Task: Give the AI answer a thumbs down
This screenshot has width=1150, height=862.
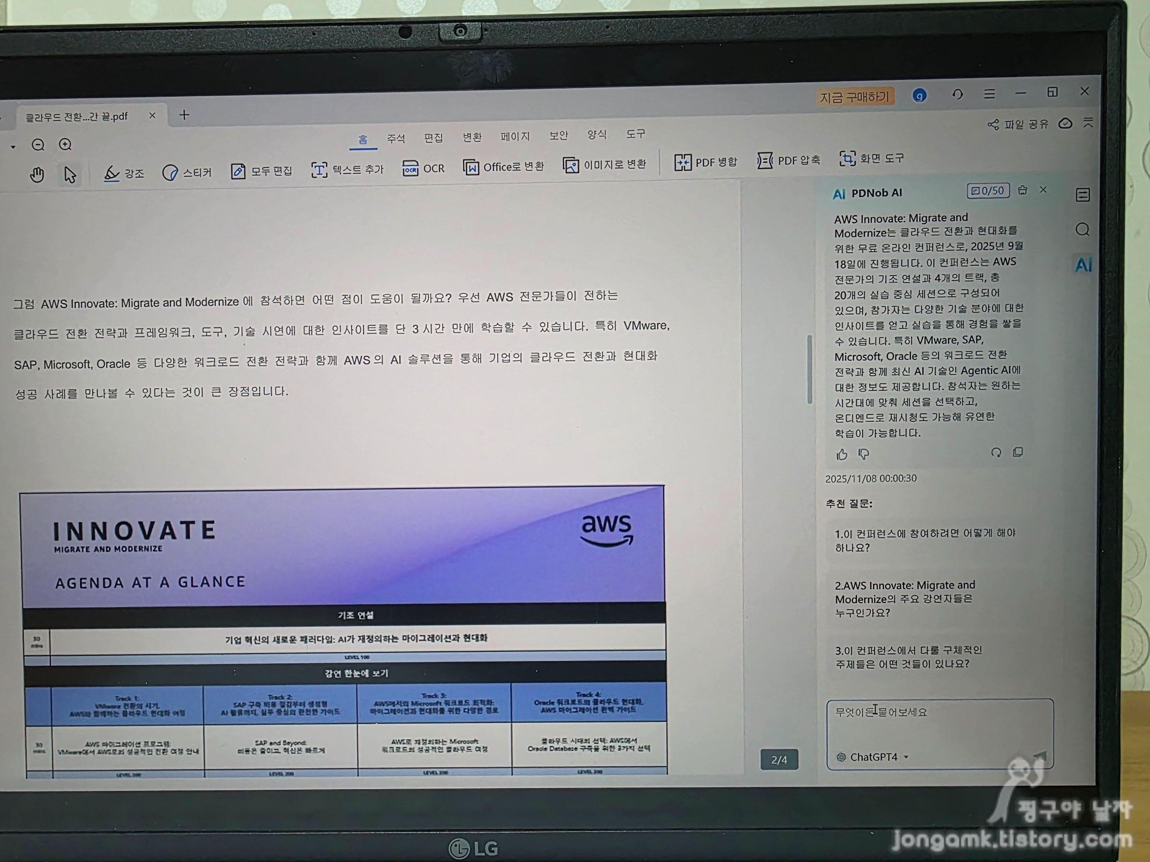Action: (864, 455)
